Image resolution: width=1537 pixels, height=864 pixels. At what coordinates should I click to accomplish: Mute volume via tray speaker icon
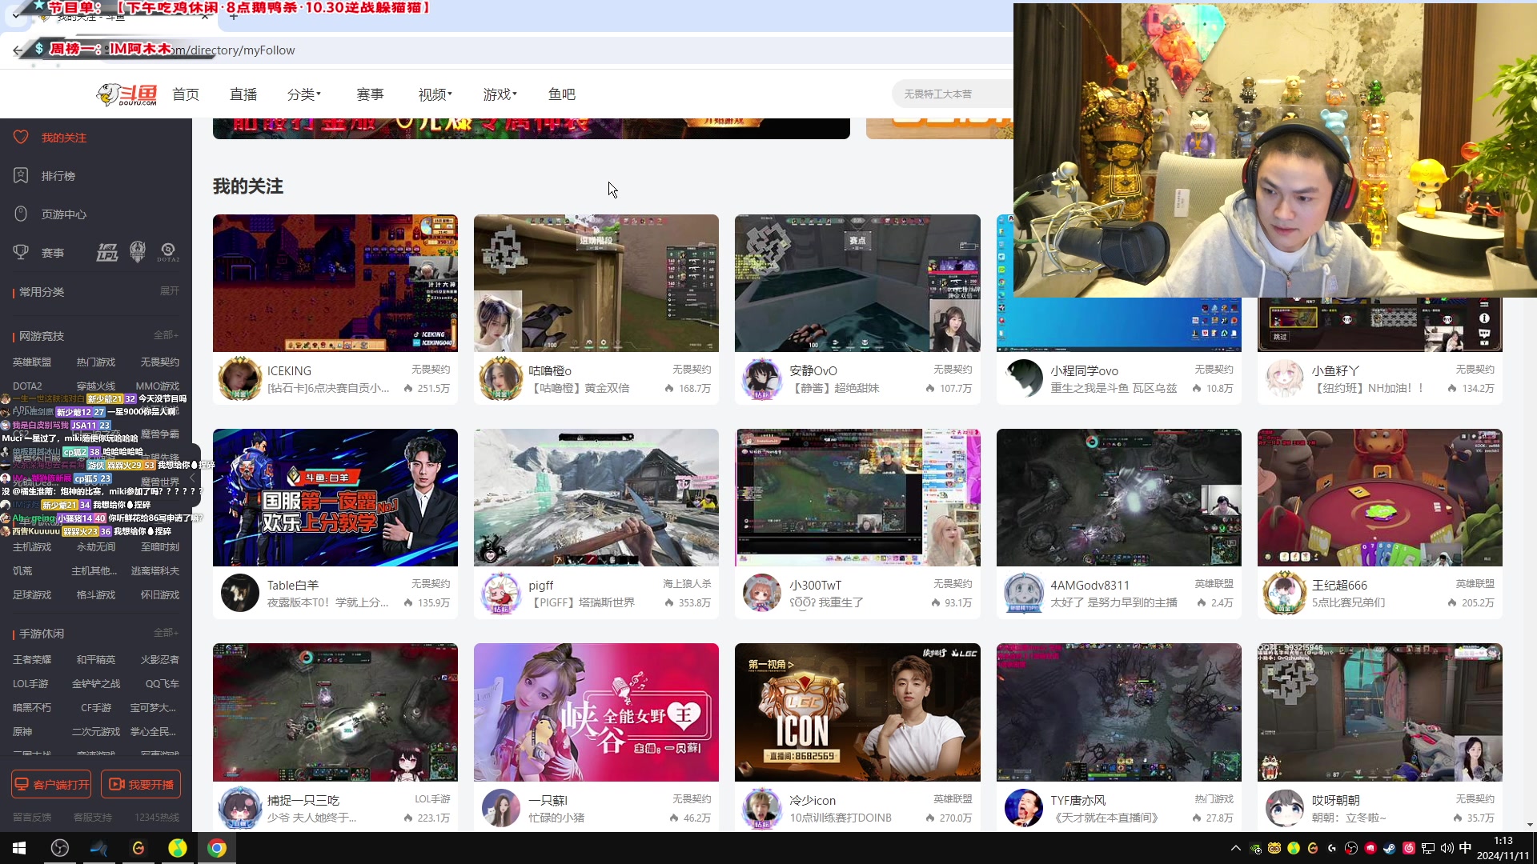coord(1447,848)
